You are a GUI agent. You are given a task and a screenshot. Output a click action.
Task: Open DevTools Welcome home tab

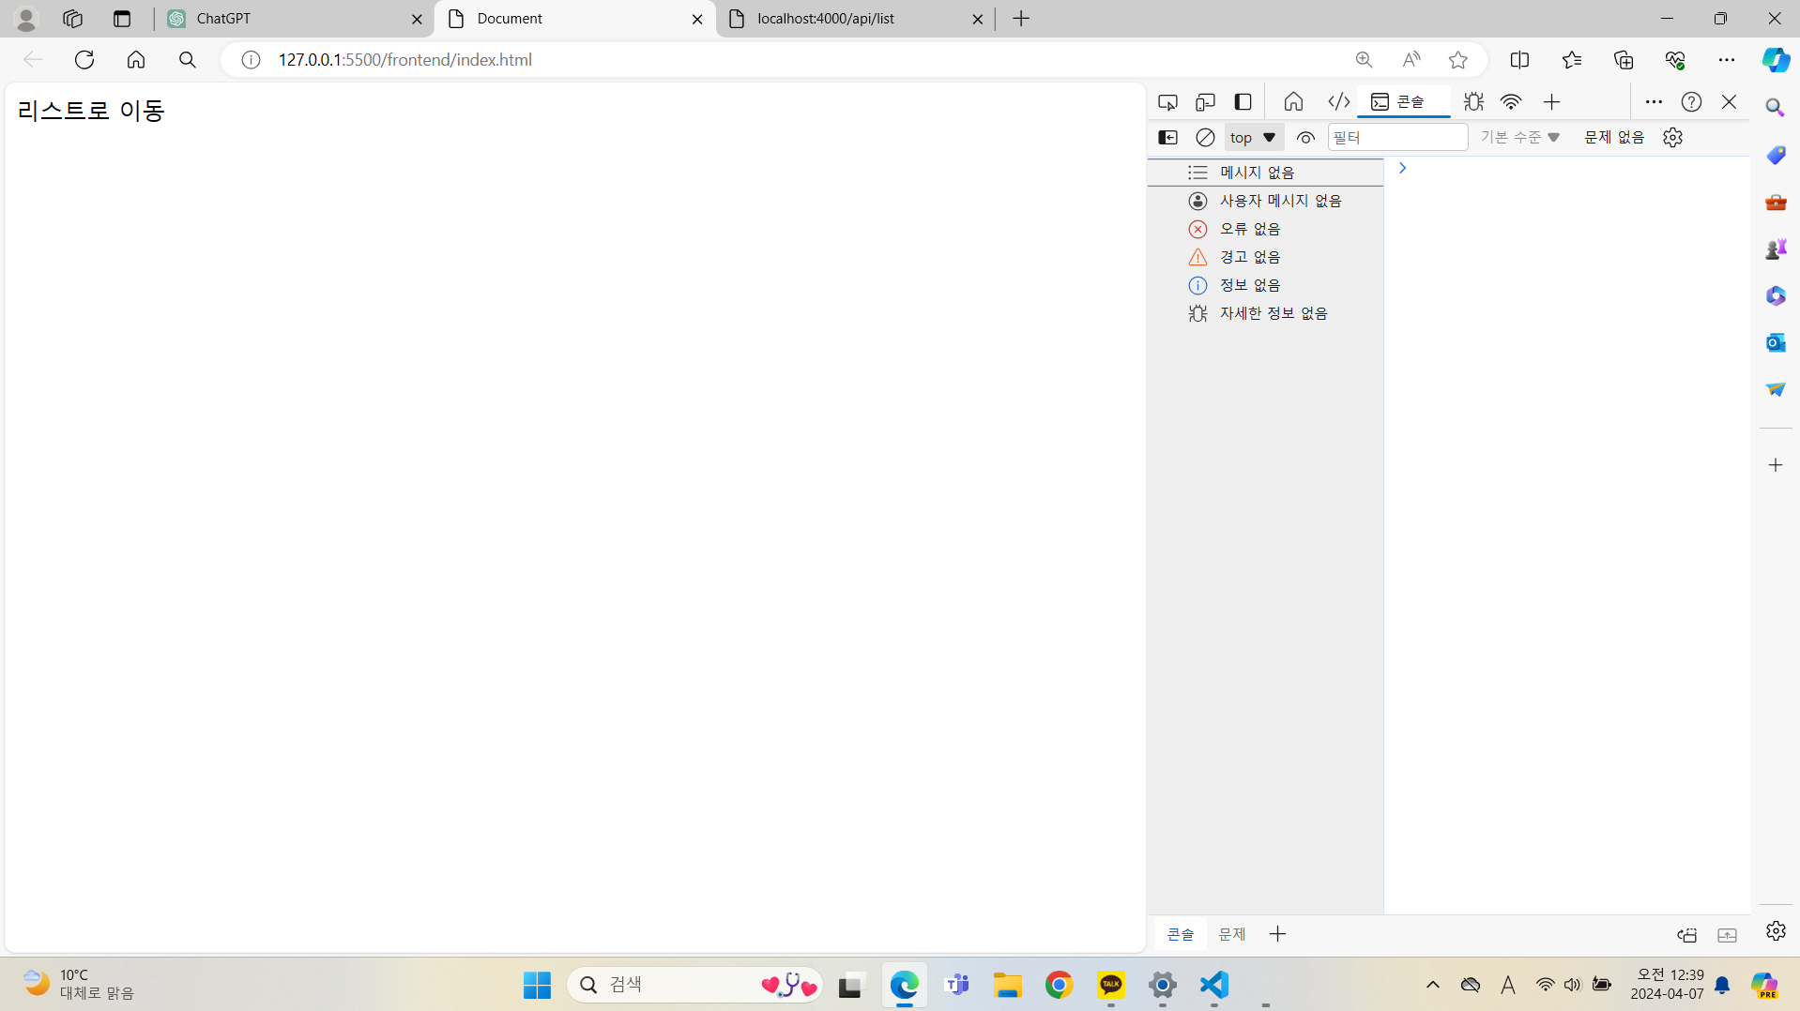tap(1293, 102)
